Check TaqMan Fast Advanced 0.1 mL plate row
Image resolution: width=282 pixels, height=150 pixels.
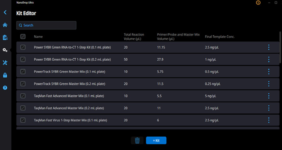23,96
